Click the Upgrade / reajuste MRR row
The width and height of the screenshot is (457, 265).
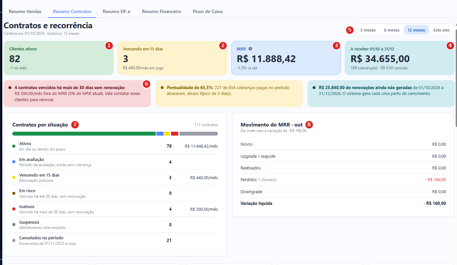[343, 156]
